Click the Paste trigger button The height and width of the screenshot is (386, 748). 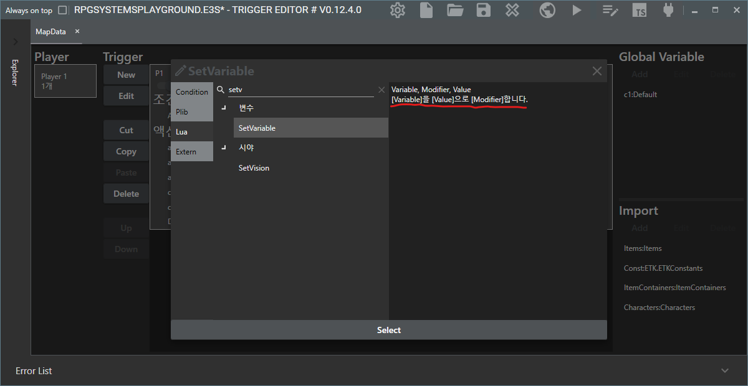127,172
